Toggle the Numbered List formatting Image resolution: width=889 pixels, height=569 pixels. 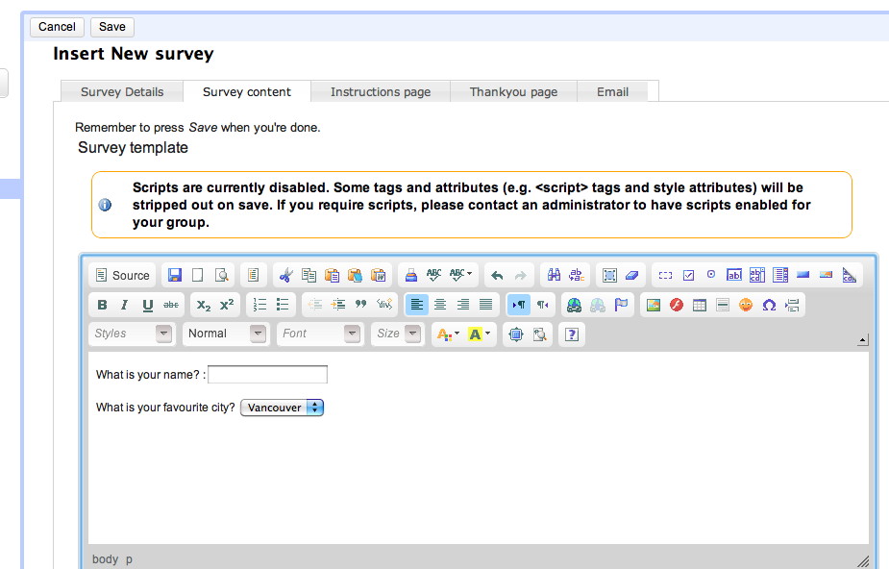pos(259,305)
